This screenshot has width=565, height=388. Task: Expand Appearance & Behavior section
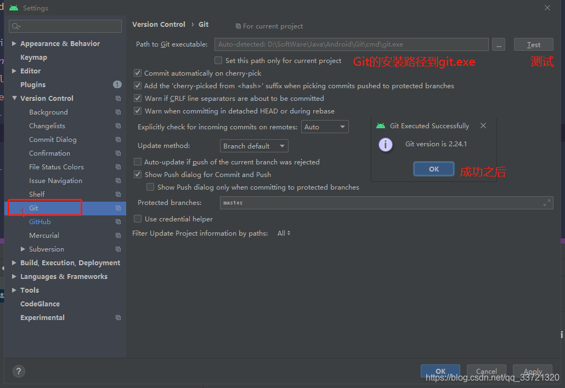(x=14, y=43)
